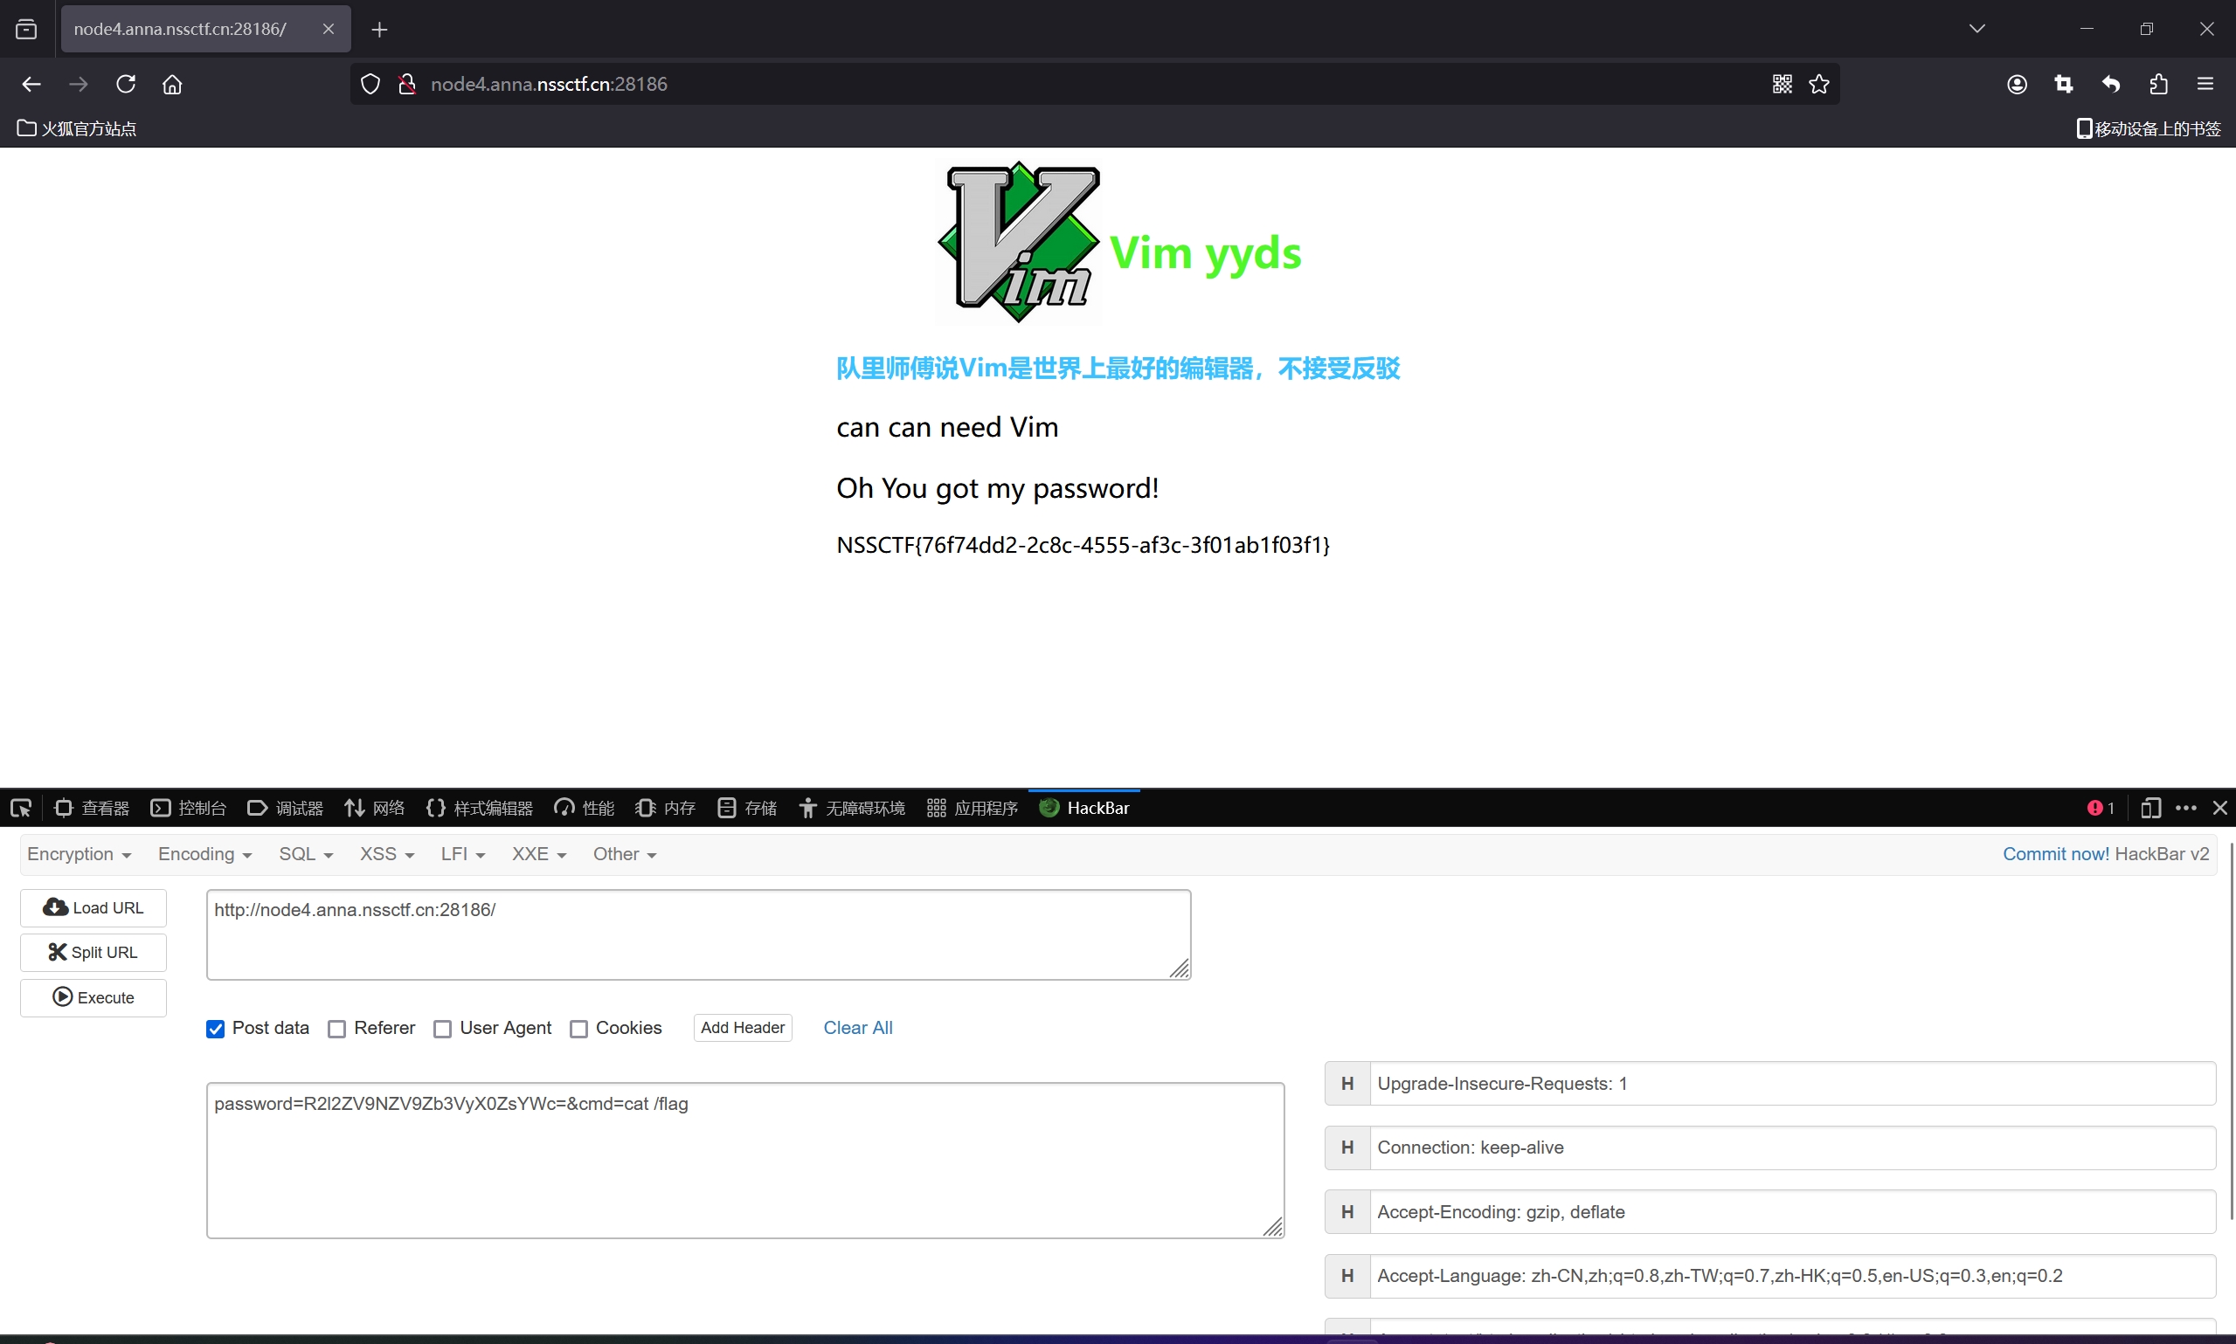Open the Firefox hamburger menu

click(2205, 84)
